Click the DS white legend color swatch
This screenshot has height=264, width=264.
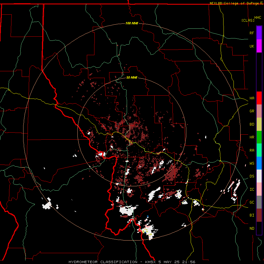(259, 176)
